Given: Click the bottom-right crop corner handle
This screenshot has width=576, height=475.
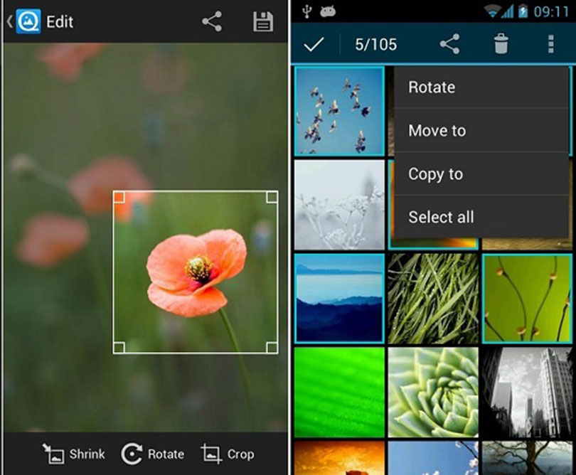Looking at the screenshot, I should pos(272,348).
